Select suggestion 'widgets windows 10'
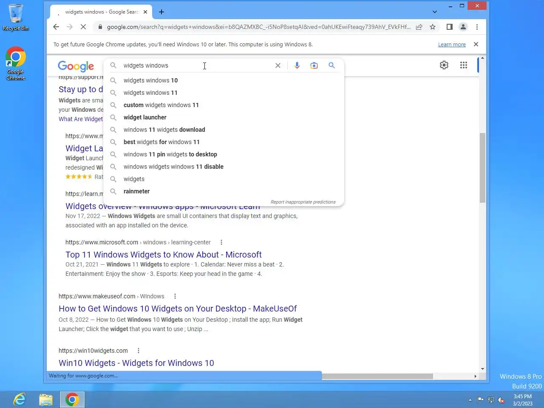Viewport: 544px width, 408px height. tap(224, 80)
